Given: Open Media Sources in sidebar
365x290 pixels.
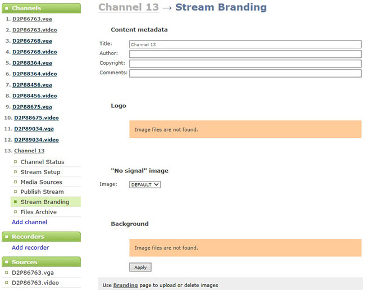Looking at the screenshot, I should tap(41, 182).
